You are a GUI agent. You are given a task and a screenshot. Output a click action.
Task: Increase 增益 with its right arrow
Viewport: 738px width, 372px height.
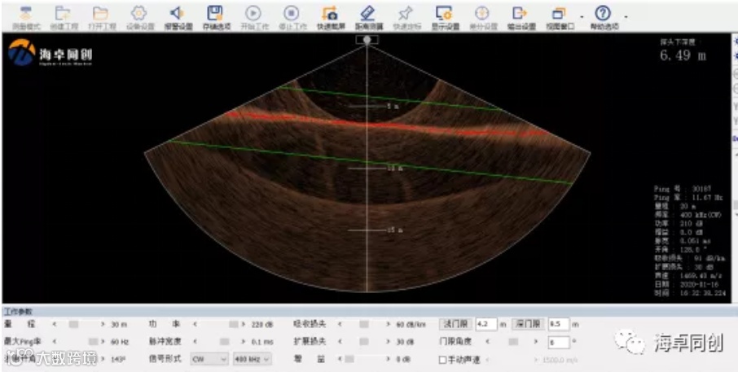click(x=389, y=359)
